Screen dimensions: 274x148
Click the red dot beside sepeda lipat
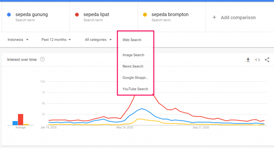pyautogui.click(x=77, y=15)
